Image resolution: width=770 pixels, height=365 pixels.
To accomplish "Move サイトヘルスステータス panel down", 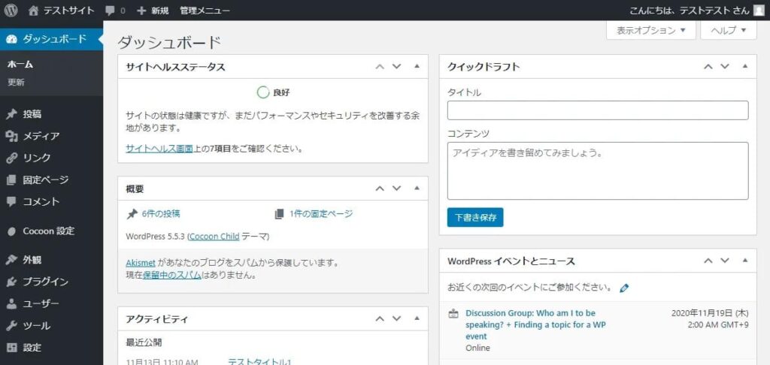I will [397, 67].
